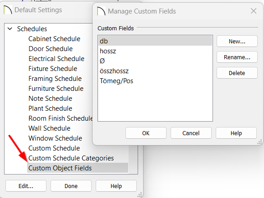The height and width of the screenshot is (198, 264).
Task: Collapse the Schedules tree node
Action: (x=10, y=29)
